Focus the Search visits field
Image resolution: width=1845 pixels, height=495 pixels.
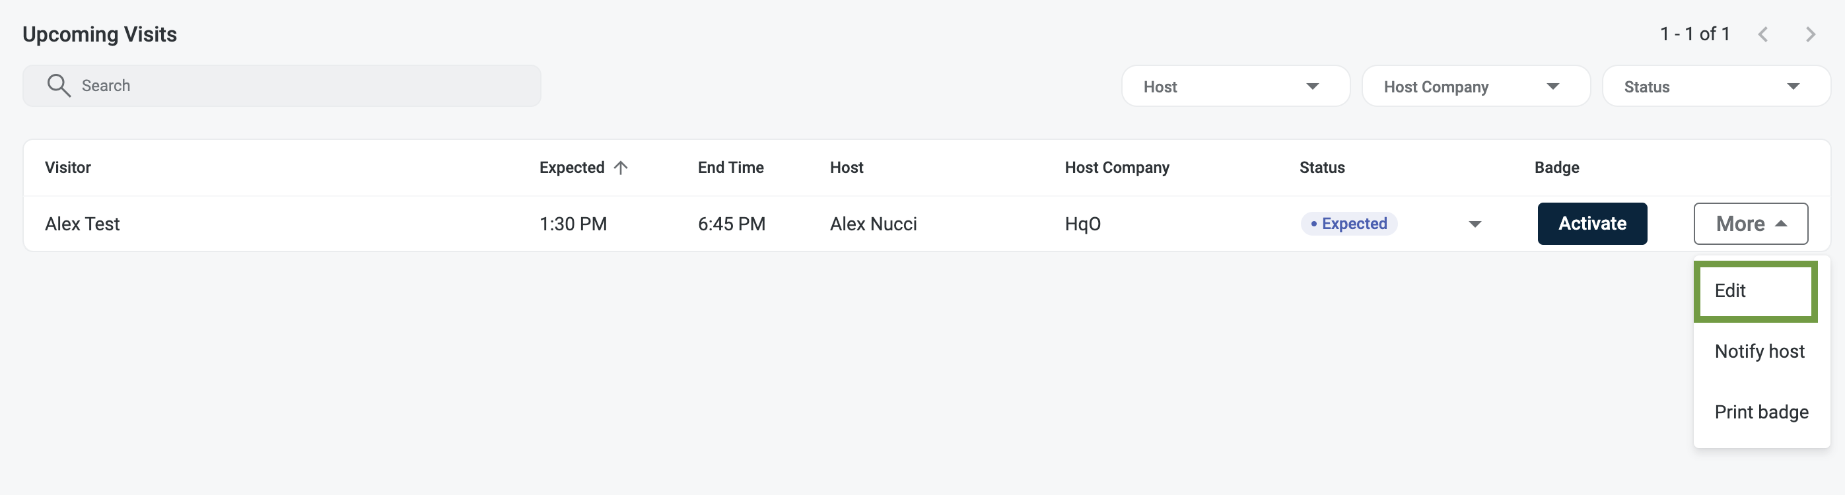coord(301,86)
